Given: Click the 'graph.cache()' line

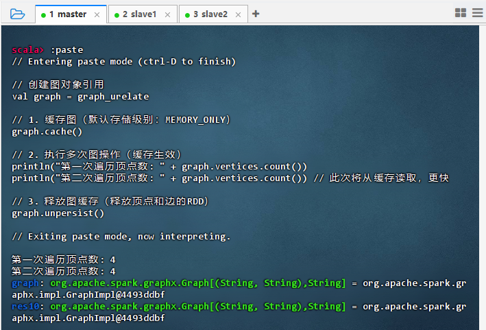Looking at the screenshot, I should coord(47,132).
